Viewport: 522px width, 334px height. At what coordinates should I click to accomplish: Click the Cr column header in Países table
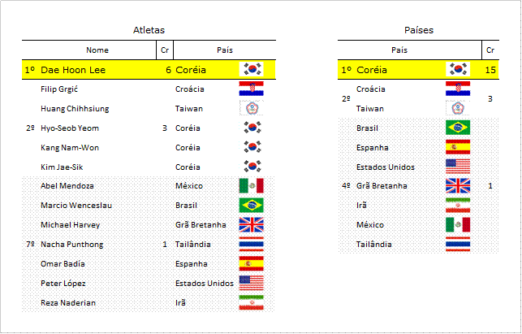click(490, 50)
